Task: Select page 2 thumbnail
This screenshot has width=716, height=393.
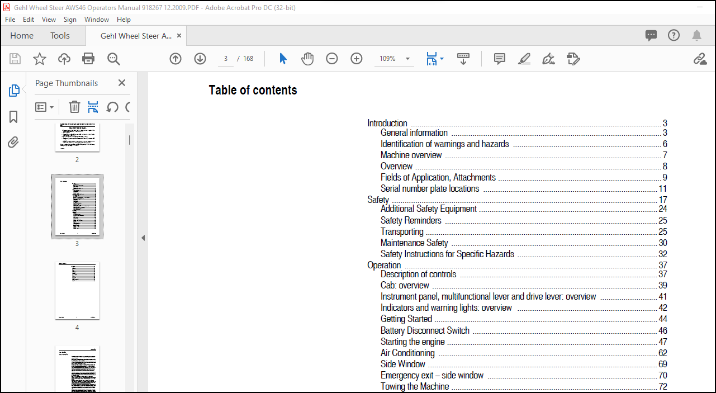Action: [x=77, y=138]
